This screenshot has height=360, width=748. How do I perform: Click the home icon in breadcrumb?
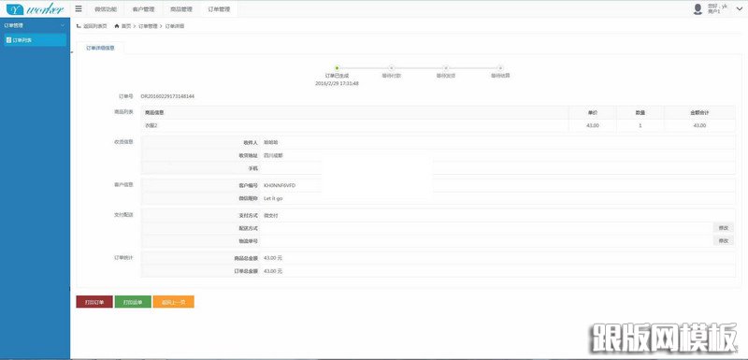click(117, 26)
